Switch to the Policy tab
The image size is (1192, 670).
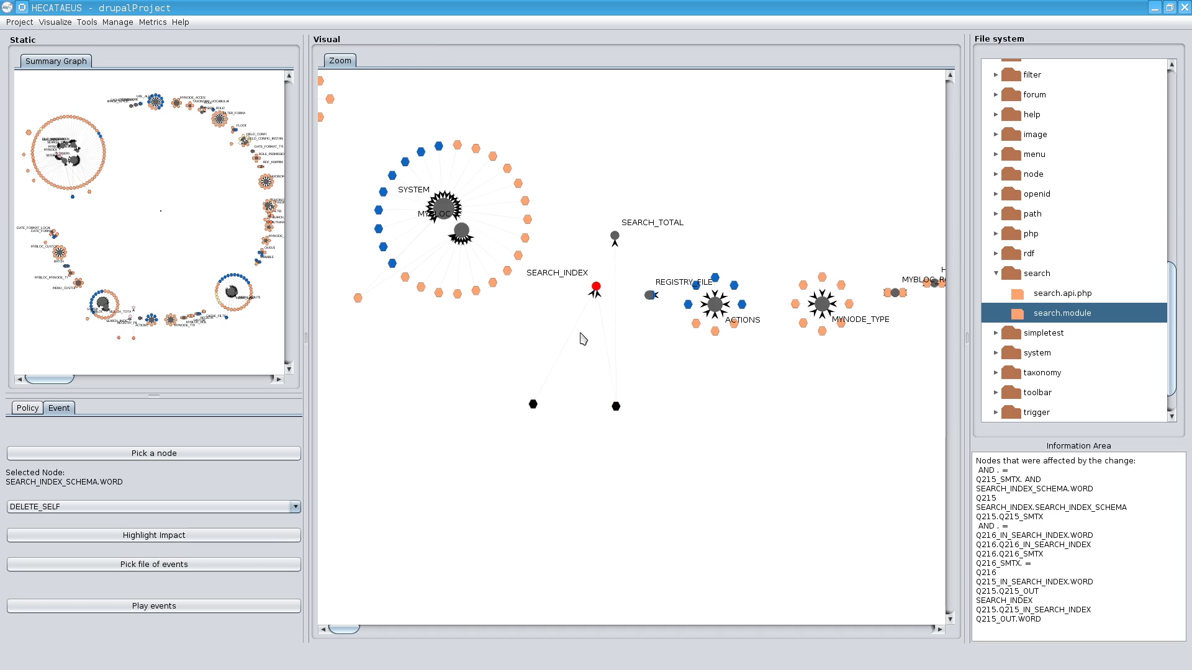pos(27,408)
